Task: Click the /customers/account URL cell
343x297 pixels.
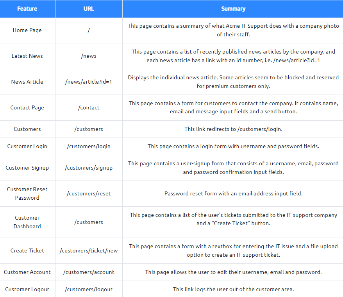Action: 89,272
